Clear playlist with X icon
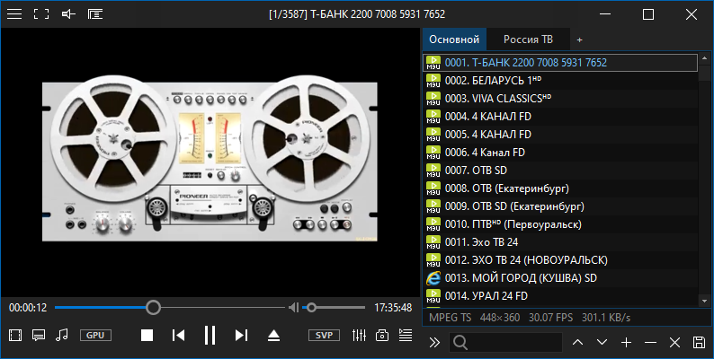This screenshot has width=714, height=359. (674, 342)
